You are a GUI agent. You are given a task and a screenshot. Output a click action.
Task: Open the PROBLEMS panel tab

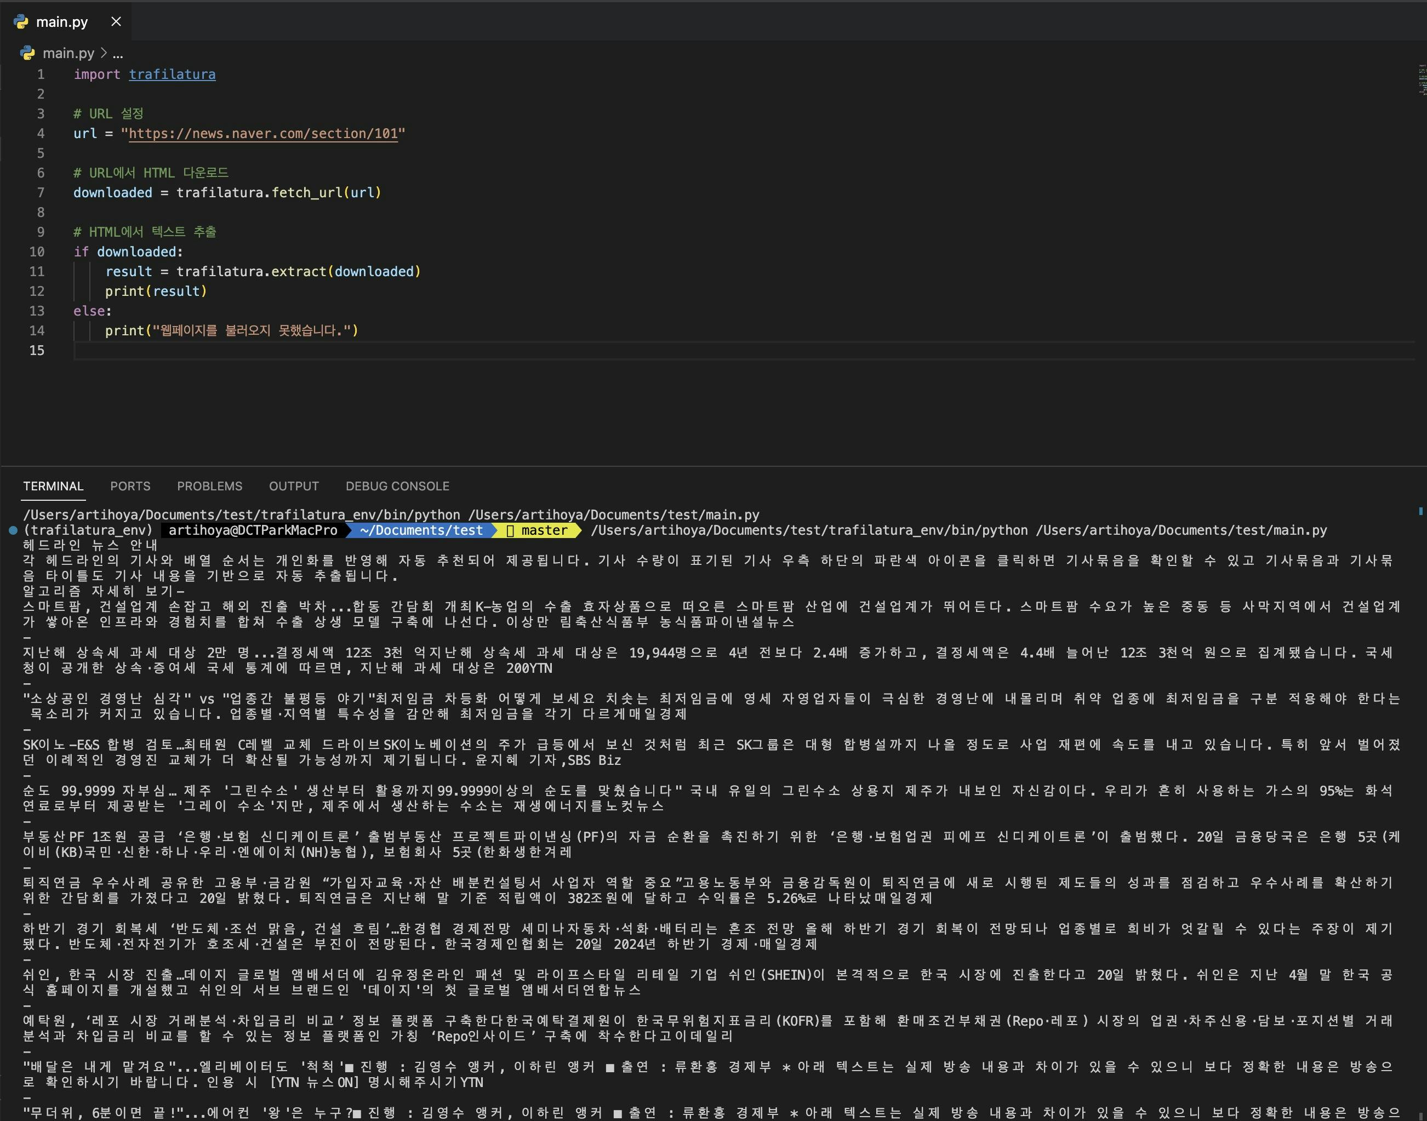pyautogui.click(x=209, y=487)
